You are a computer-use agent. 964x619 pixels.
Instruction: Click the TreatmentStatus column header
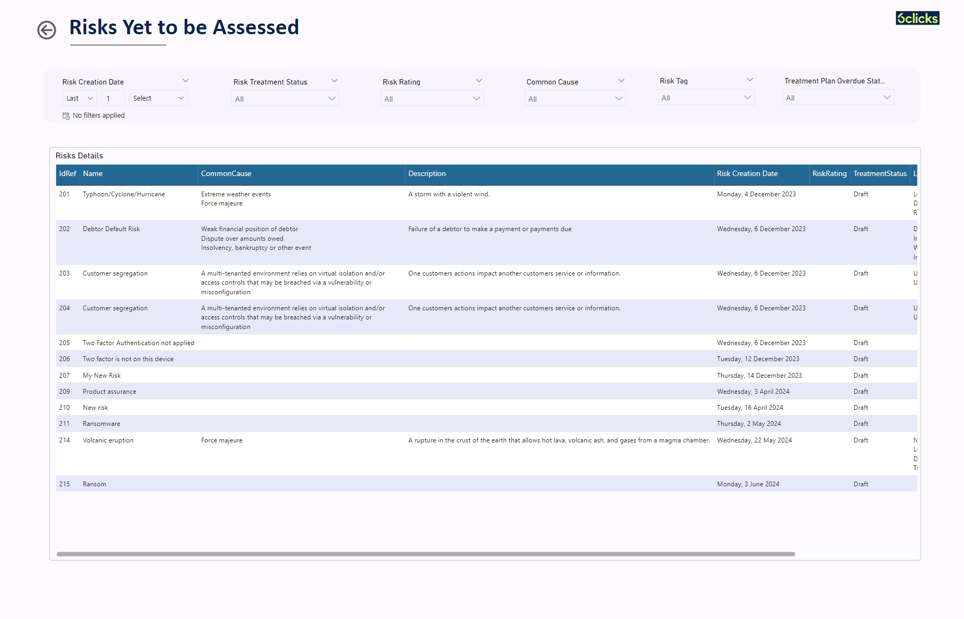click(879, 174)
